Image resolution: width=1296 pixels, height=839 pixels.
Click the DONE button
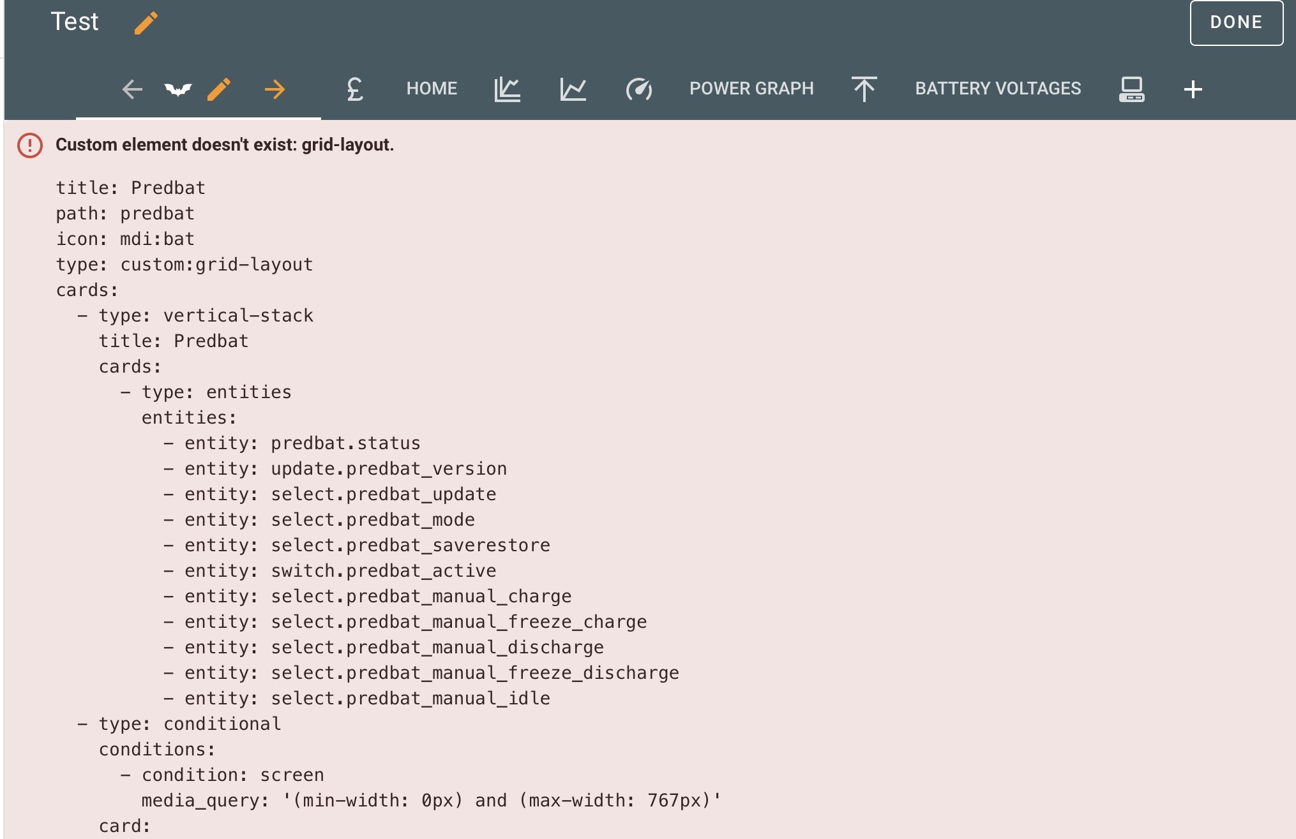(x=1237, y=23)
